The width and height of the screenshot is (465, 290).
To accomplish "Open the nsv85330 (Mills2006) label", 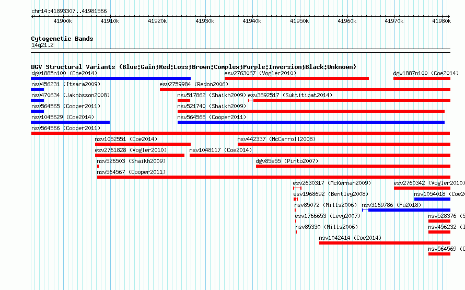I will pos(327,227).
